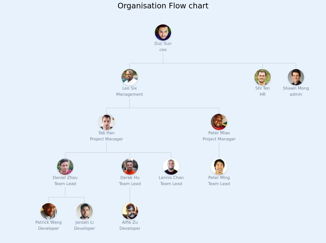Click Tab Han's avatar image
Screen dimensions: 326x243
pyautogui.click(x=106, y=122)
